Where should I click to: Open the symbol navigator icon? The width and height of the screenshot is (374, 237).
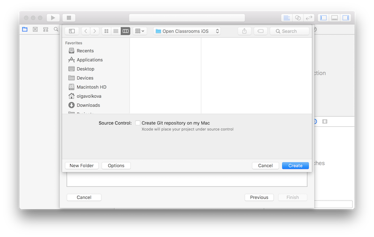coord(45,29)
